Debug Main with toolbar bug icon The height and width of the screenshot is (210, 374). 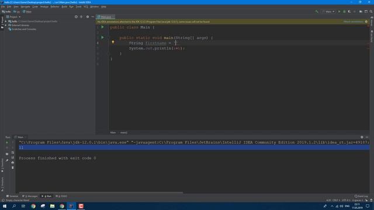click(344, 12)
